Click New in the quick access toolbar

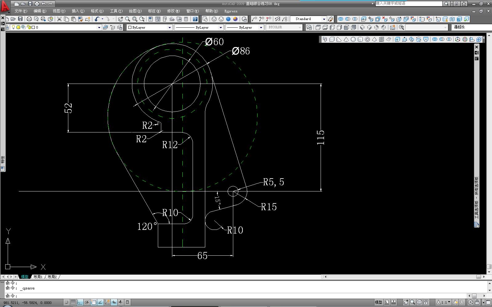tap(16, 4)
